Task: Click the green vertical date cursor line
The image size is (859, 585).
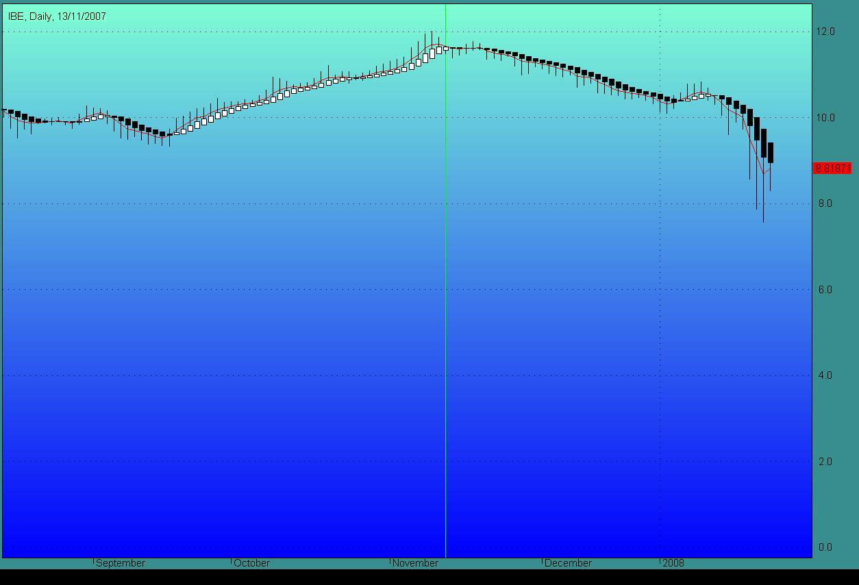Action: click(445, 281)
